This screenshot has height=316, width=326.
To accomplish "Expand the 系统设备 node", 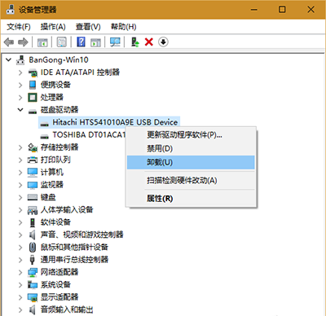I will pos(20,285).
